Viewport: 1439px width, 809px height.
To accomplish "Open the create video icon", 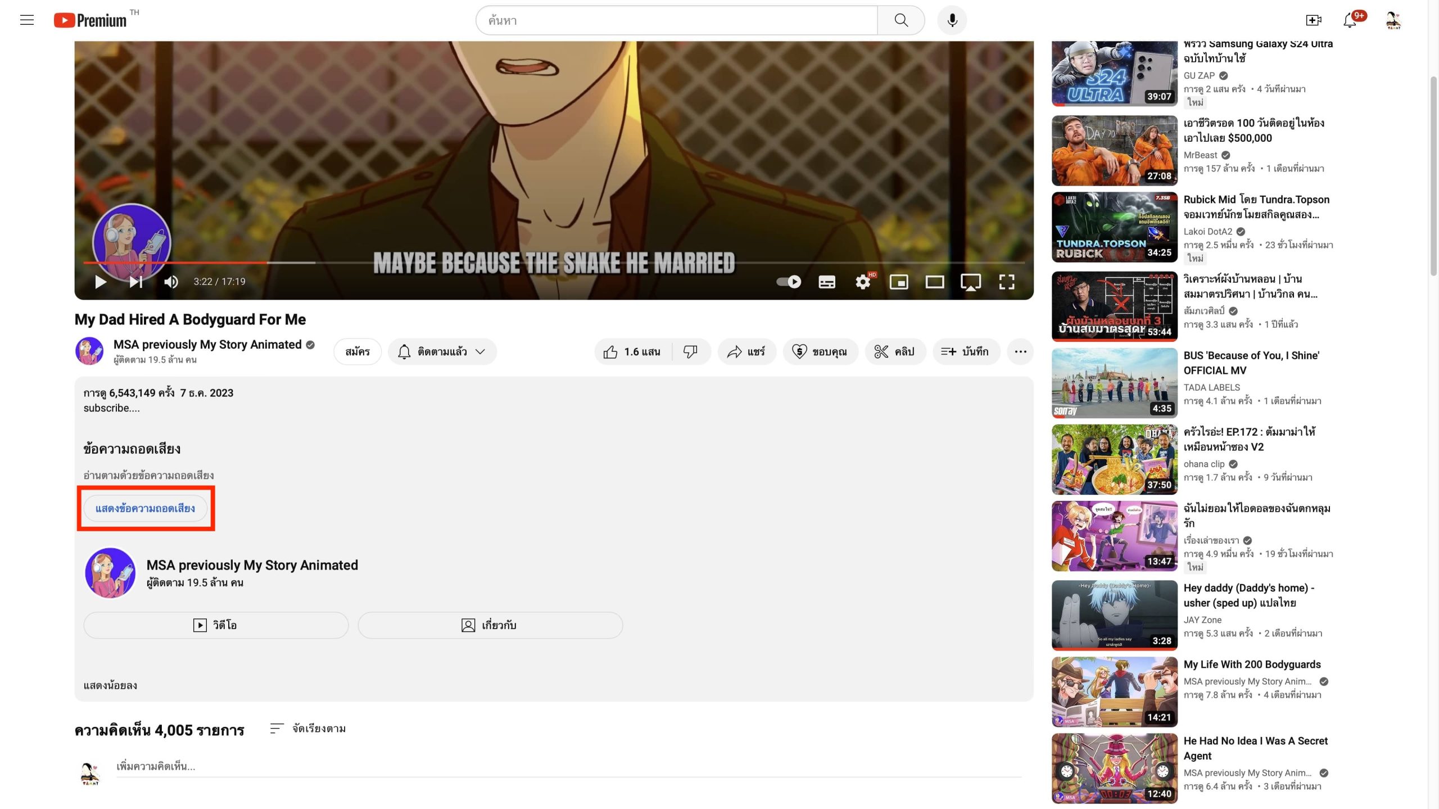I will pos(1313,20).
